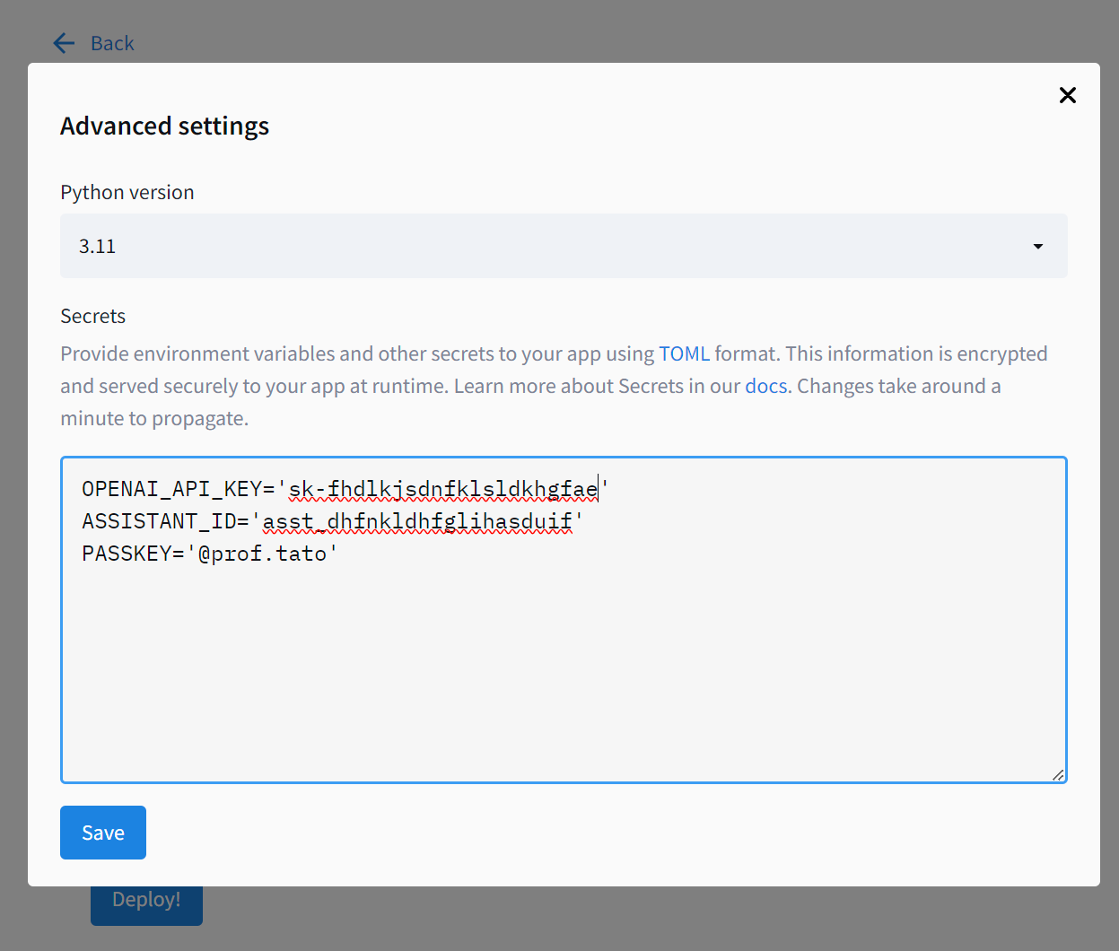The width and height of the screenshot is (1119, 951).
Task: Click the Save button
Action: 103,833
